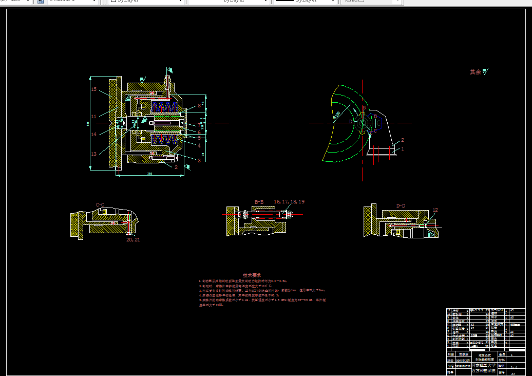Click technical requirement line 1
The image size is (532, 376).
[x=243, y=281]
